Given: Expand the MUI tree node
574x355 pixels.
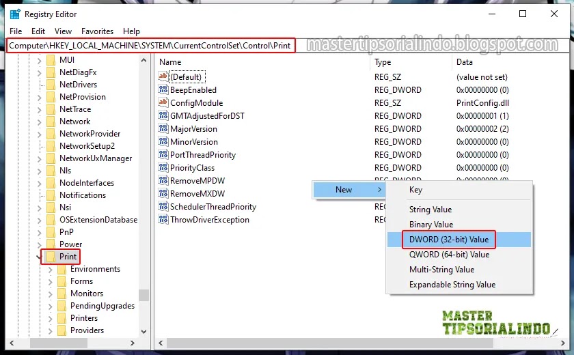Looking at the screenshot, I should tap(39, 60).
